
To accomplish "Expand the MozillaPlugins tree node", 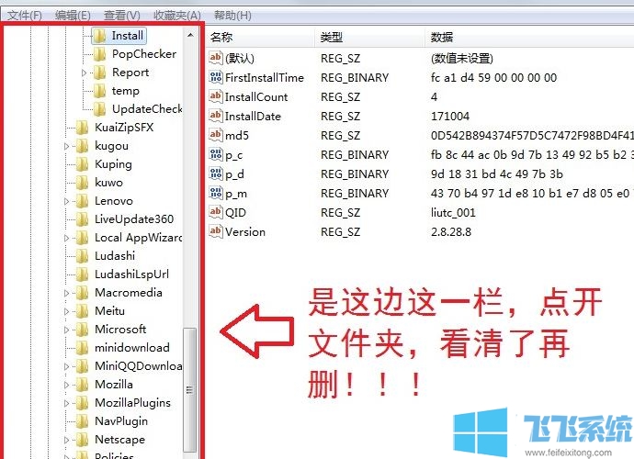I will tap(67, 403).
